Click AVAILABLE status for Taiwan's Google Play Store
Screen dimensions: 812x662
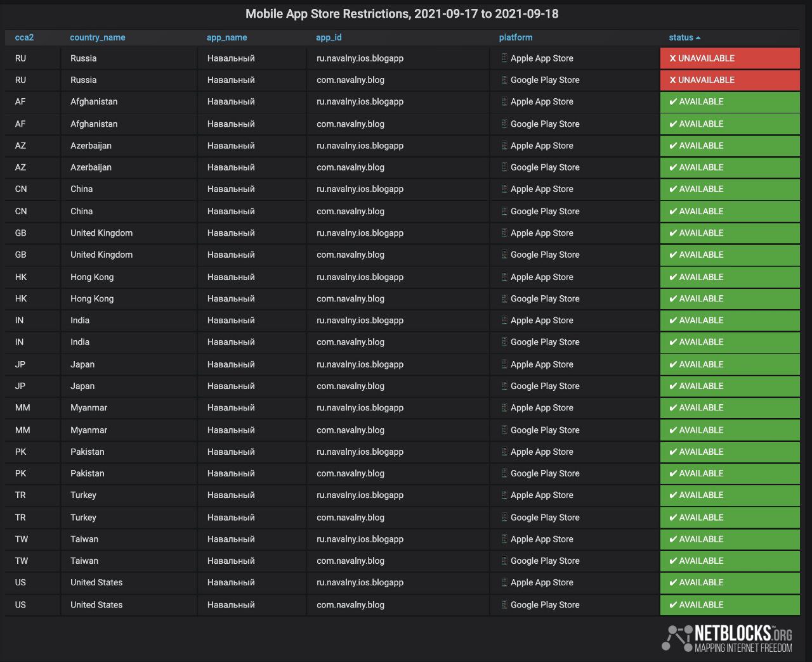point(730,561)
